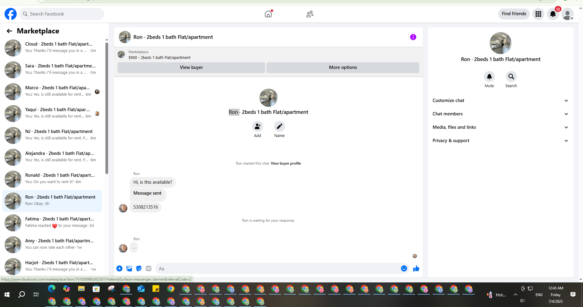Open Alejandra conversation in chat list
Screen dimensions: 583x307
tap(52, 157)
